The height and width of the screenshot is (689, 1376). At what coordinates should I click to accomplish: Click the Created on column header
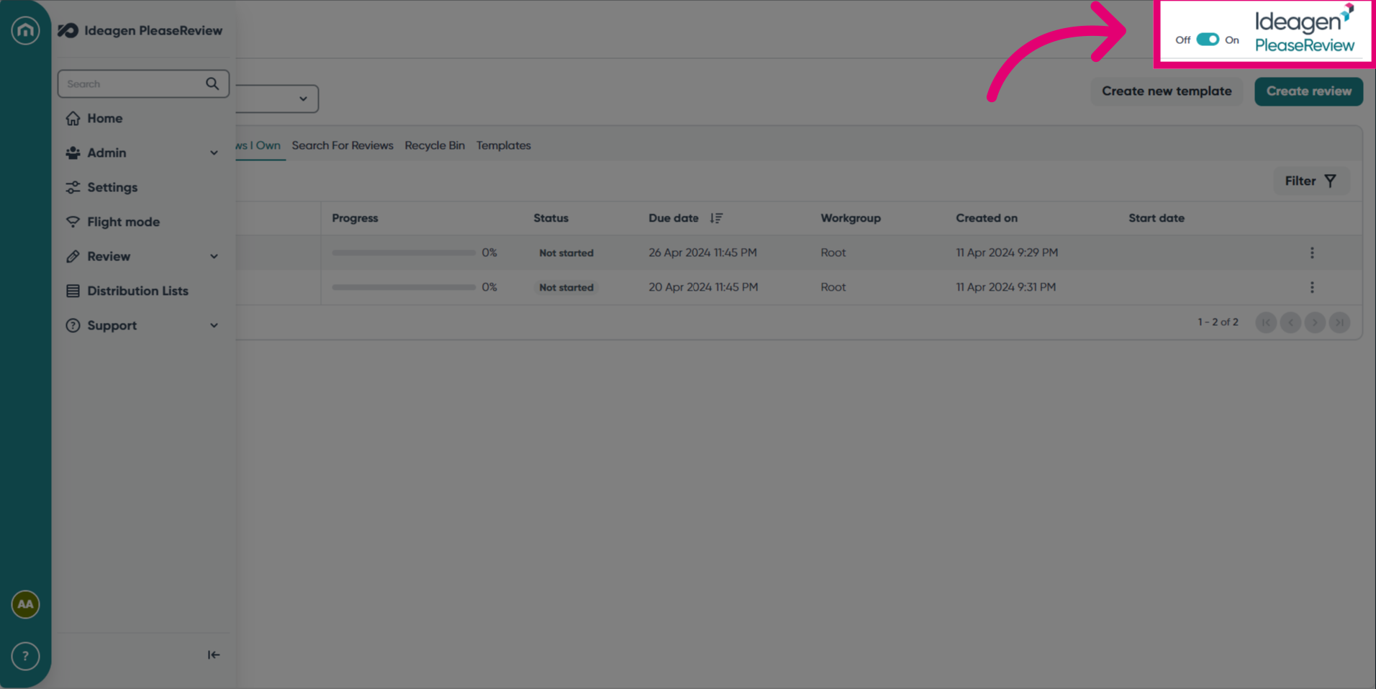pyautogui.click(x=987, y=218)
